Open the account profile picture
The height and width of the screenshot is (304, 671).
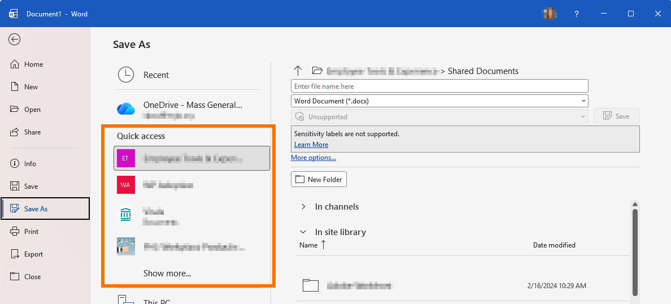pyautogui.click(x=550, y=14)
